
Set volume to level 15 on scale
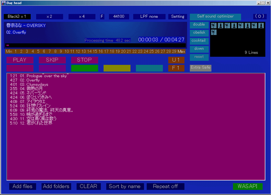(95, 51)
